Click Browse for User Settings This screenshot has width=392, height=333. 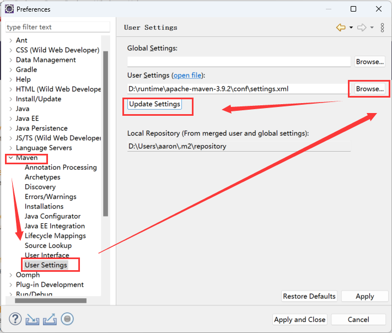click(x=370, y=89)
